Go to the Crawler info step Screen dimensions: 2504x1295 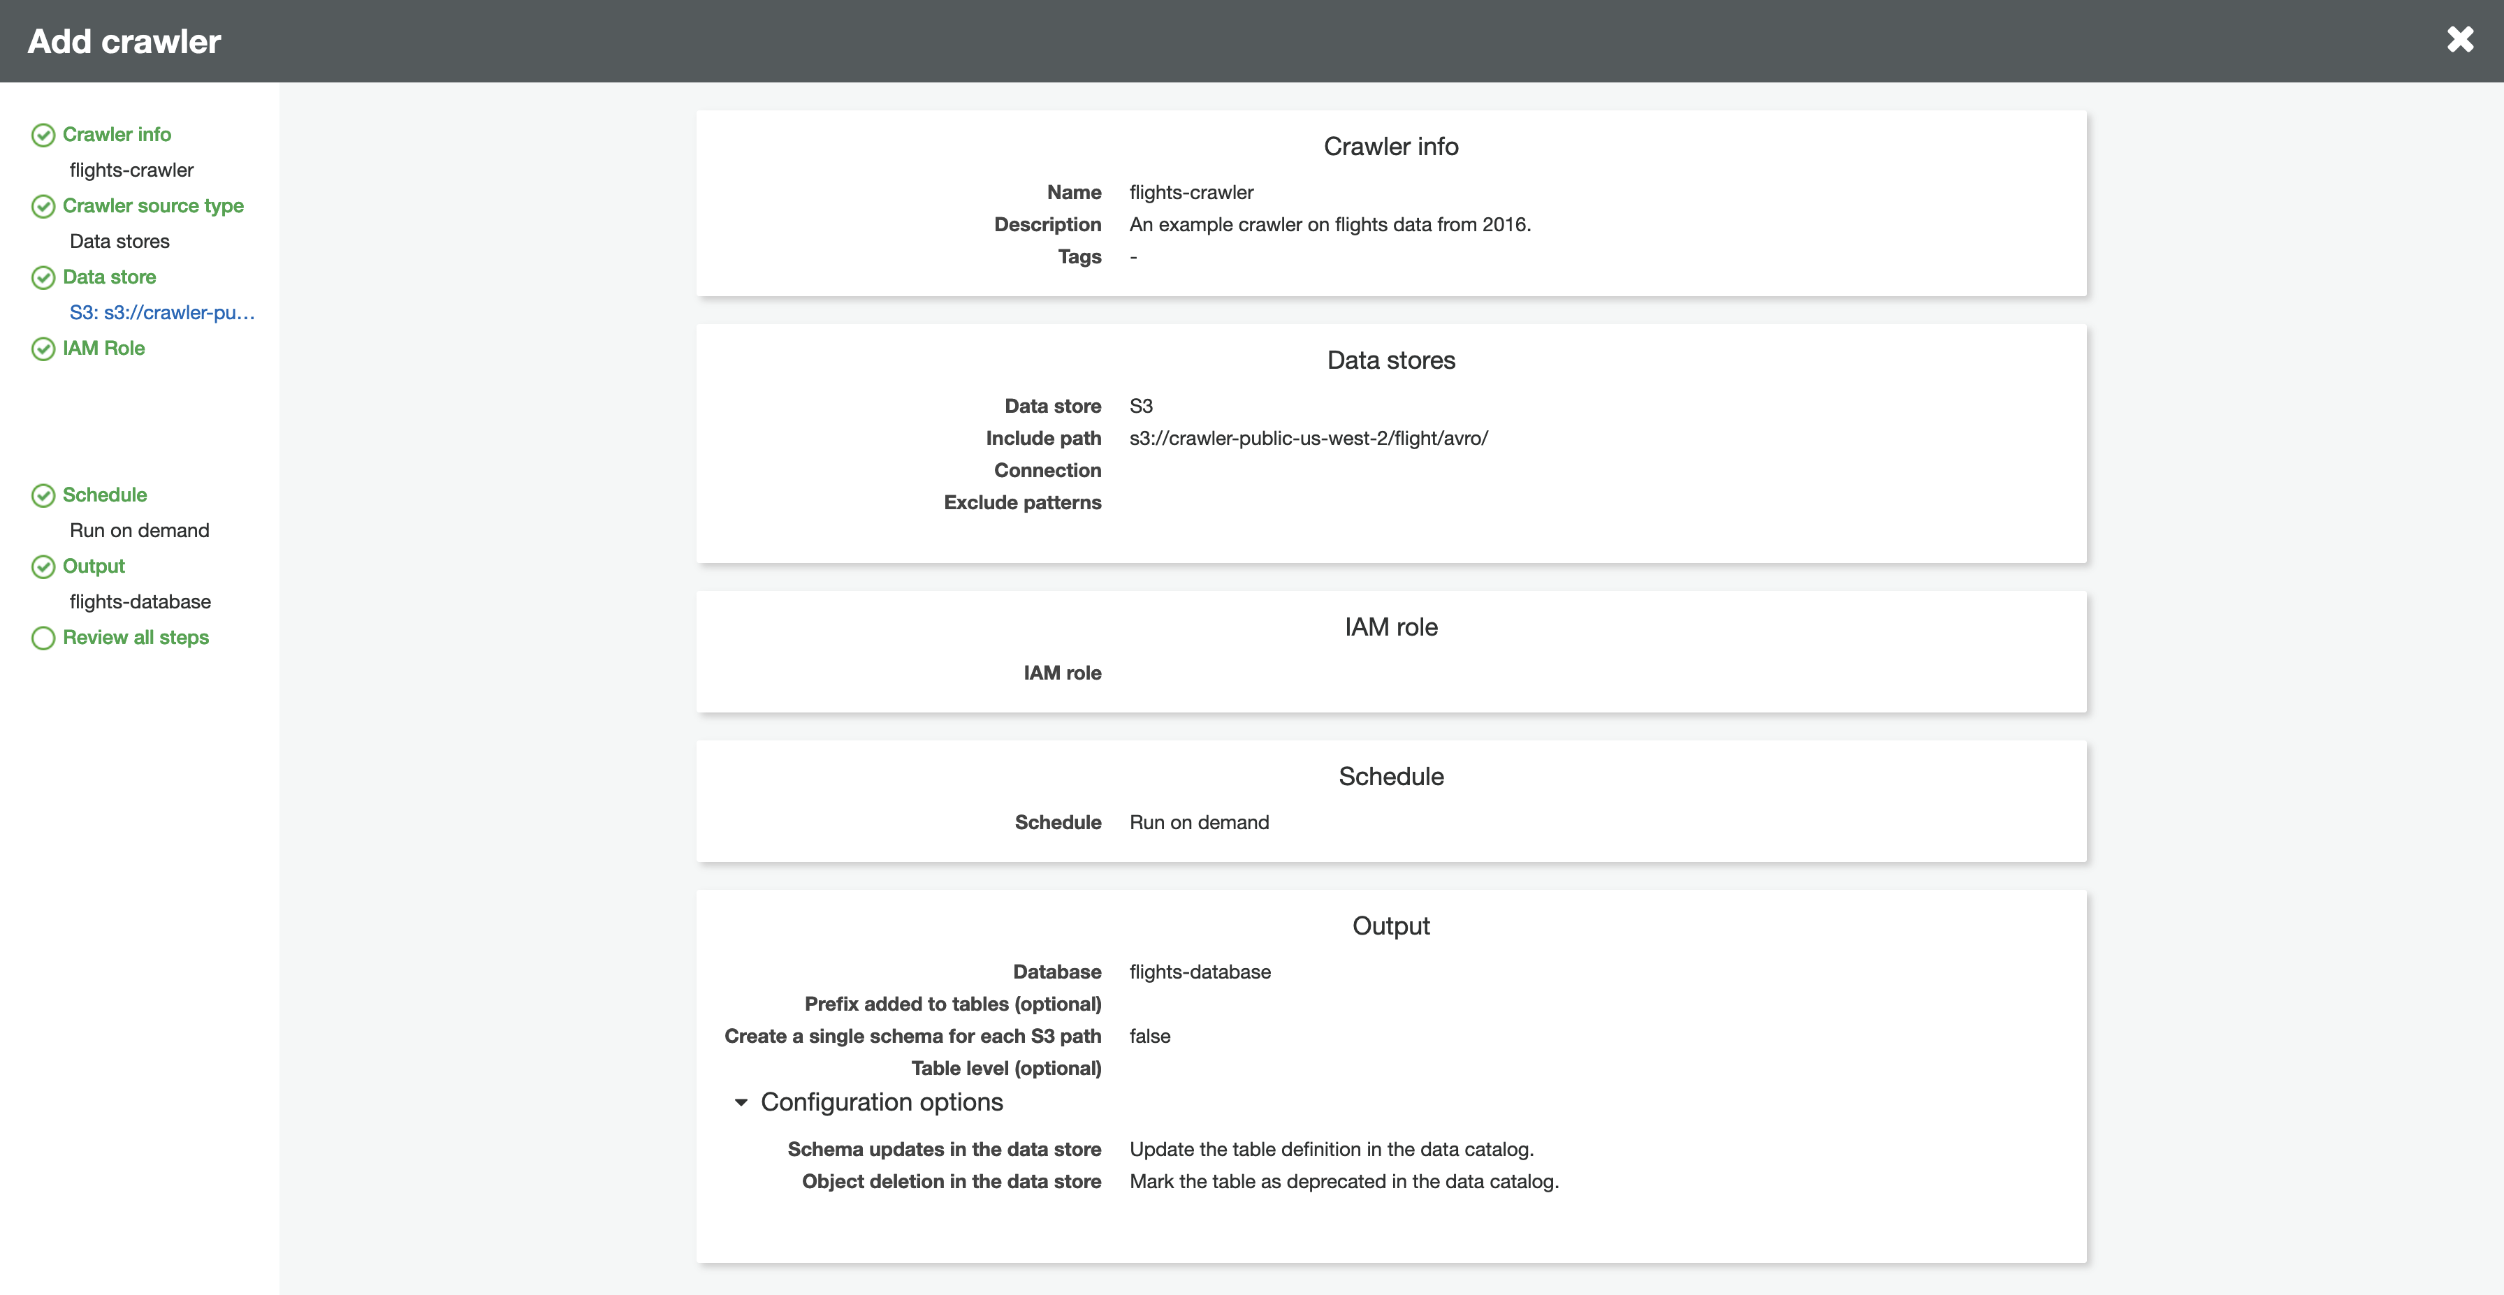(117, 134)
